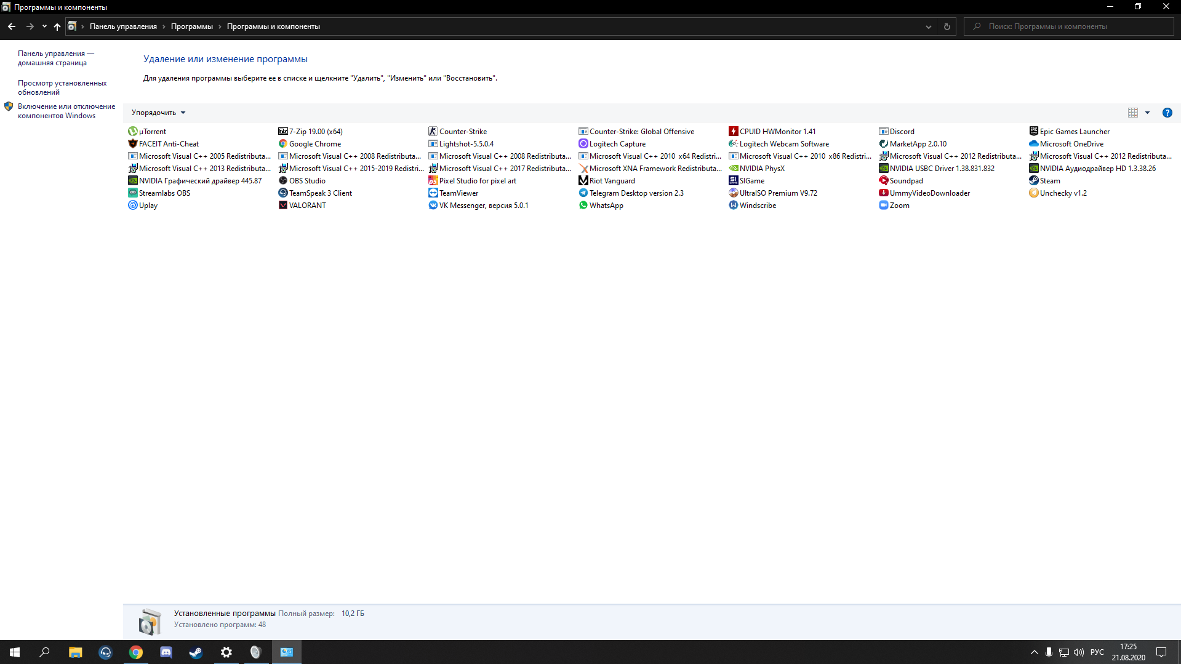Select the Unchecky v1.2 icon
Viewport: 1181px width, 664px height.
click(1033, 193)
